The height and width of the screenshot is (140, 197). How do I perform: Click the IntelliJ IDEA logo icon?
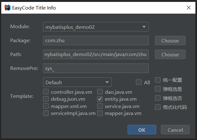click(x=7, y=8)
